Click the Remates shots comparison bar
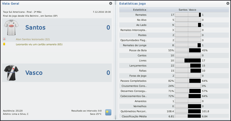The height and width of the screenshot is (121, 231). (x=188, y=15)
